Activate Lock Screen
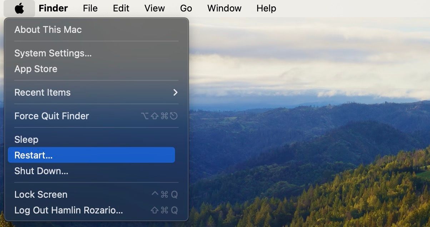This screenshot has height=227, width=430. (x=41, y=195)
